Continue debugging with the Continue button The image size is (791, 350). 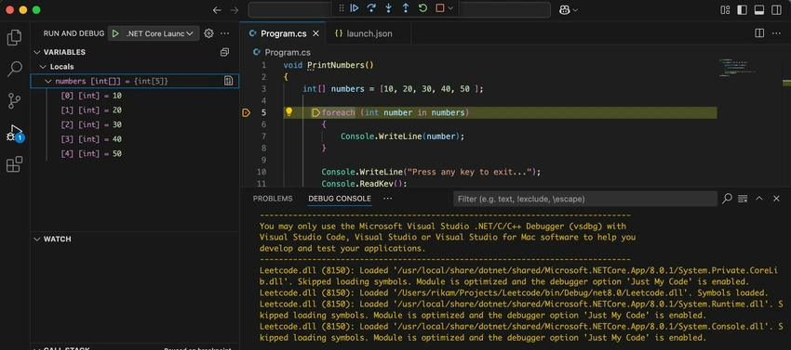click(355, 8)
